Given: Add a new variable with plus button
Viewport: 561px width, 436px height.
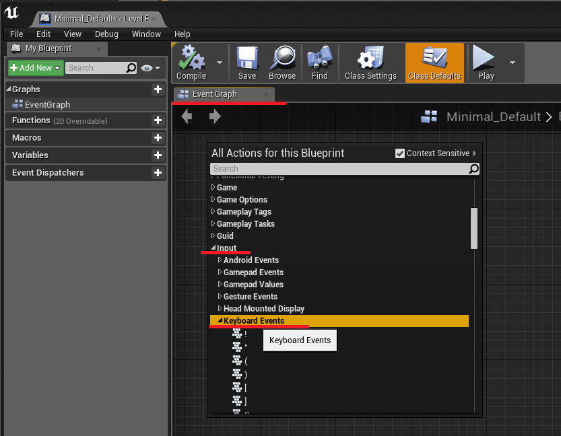Looking at the screenshot, I should point(158,155).
